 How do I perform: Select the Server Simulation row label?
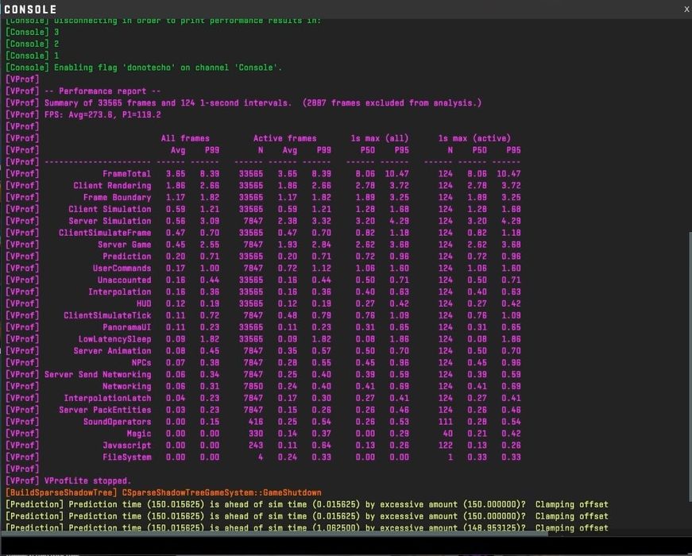[x=110, y=221]
